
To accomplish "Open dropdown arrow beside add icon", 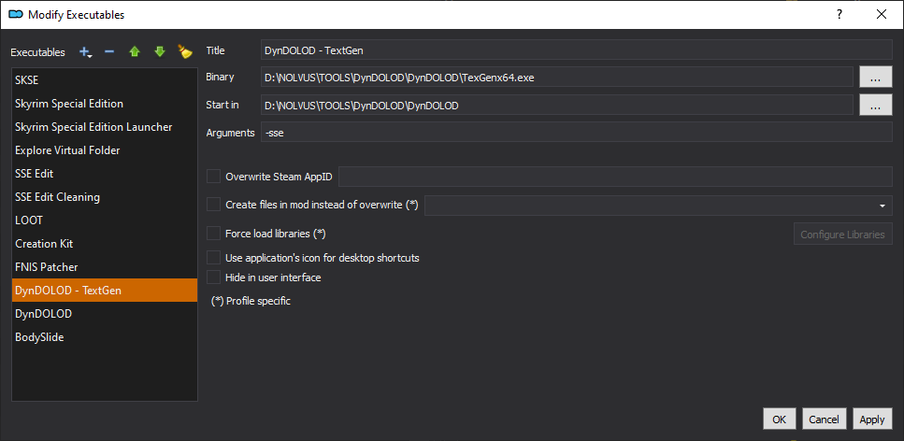I will [91, 56].
